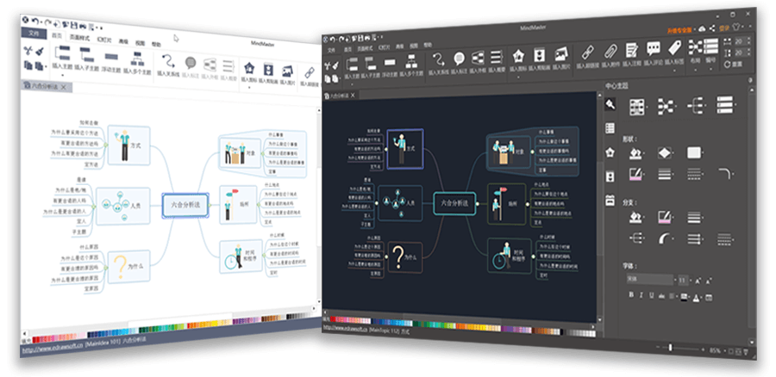The image size is (776, 377).
Task: Open topic shape dropdown
Action: pos(666,152)
